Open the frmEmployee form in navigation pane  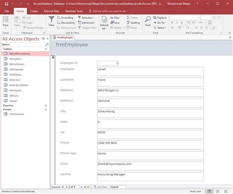[17, 114]
